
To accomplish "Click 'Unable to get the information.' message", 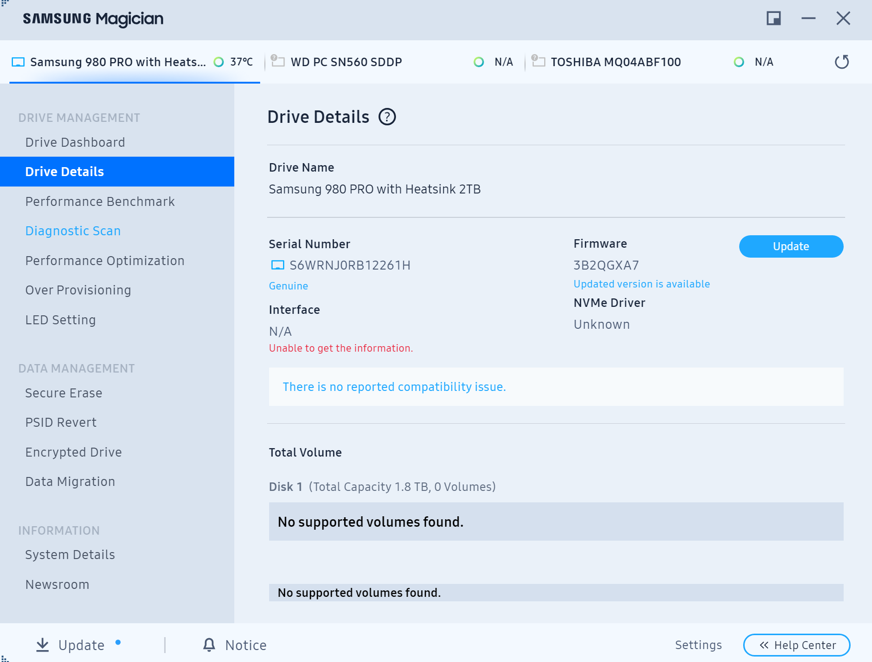I will coord(341,348).
